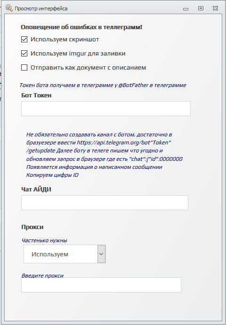Click the Просмотр интерфейса title bar text
The height and width of the screenshot is (325, 226).
tap(41, 8)
